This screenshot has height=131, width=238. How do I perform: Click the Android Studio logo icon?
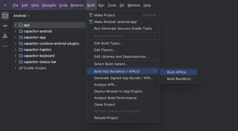coord(5,5)
